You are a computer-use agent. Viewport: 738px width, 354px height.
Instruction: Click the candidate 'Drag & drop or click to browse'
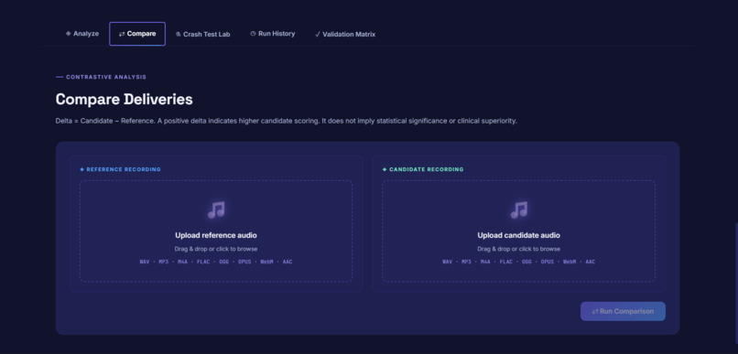518,249
